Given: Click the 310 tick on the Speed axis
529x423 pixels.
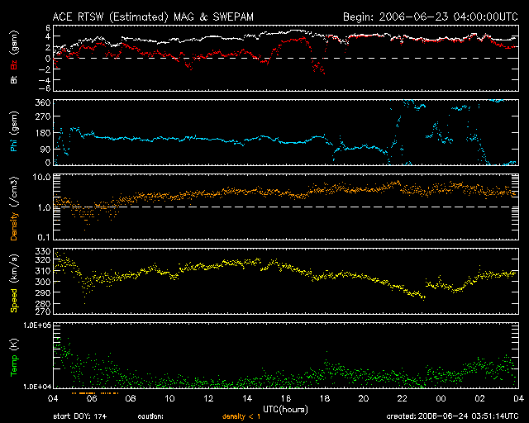Looking at the screenshot, I should pos(43,271).
